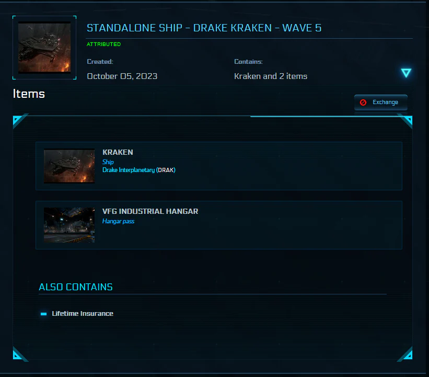Select the pledge title Standalone Ship – Drake Kraken – Wave 5
The image size is (429, 377).
coord(204,28)
